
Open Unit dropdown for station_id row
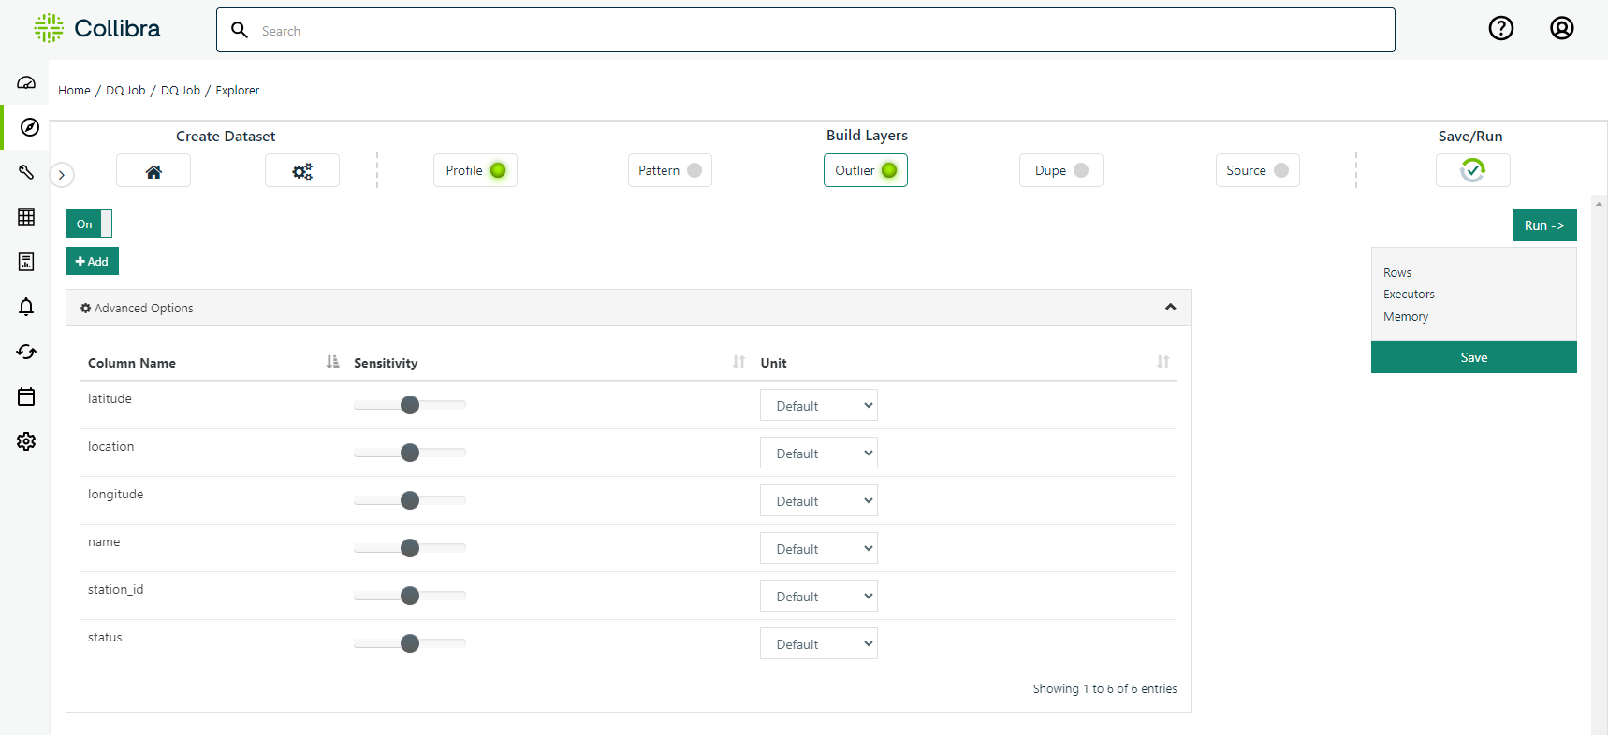[818, 597]
